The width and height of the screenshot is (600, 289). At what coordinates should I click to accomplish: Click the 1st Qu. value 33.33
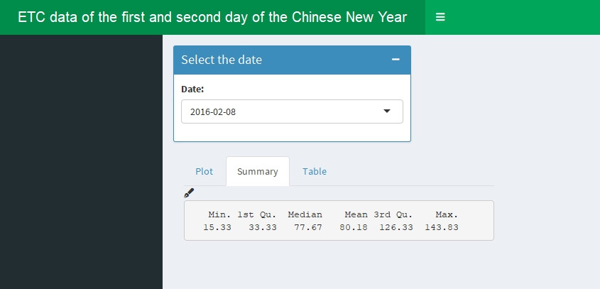point(263,227)
